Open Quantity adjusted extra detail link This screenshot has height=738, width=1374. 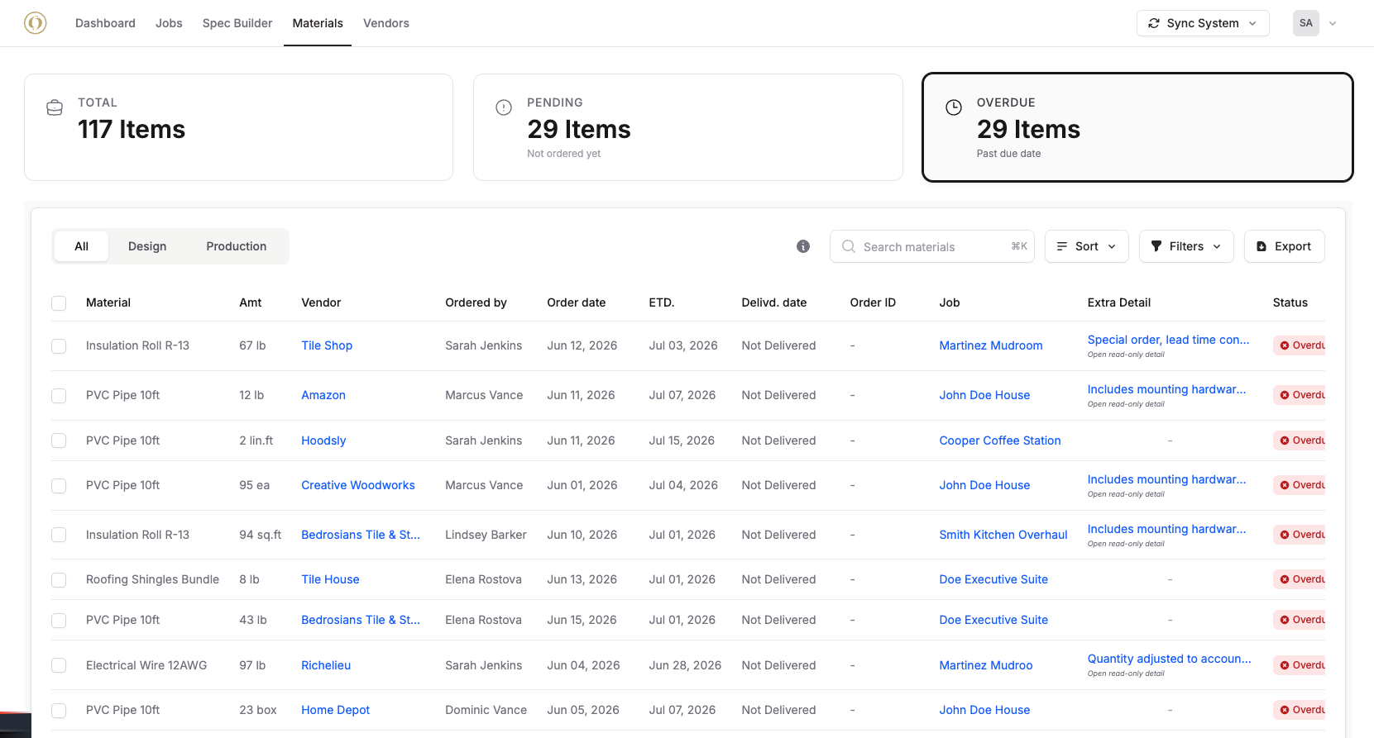(x=1169, y=659)
